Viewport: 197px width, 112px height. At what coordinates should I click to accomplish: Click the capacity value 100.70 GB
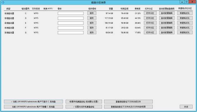109,23
